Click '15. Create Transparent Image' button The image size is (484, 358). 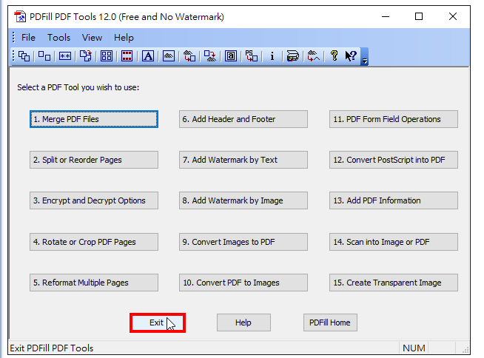(394, 283)
